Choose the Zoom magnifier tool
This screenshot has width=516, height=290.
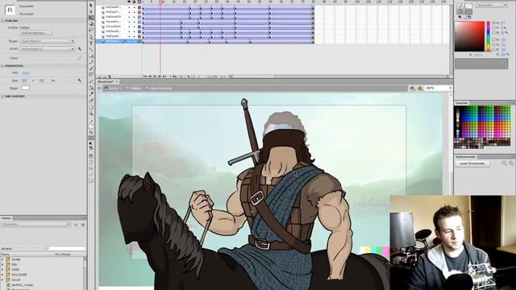tap(91, 114)
